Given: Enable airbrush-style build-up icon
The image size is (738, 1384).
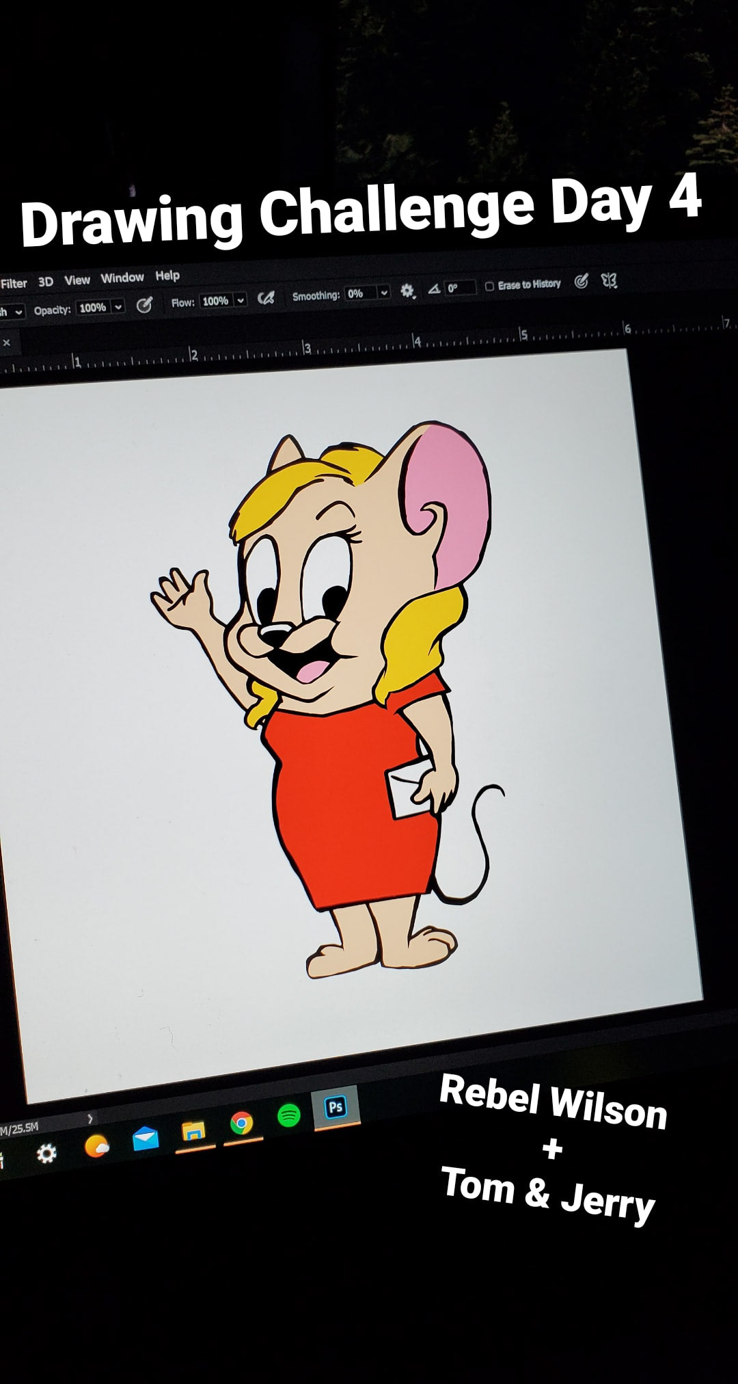Looking at the screenshot, I should pyautogui.click(x=266, y=298).
